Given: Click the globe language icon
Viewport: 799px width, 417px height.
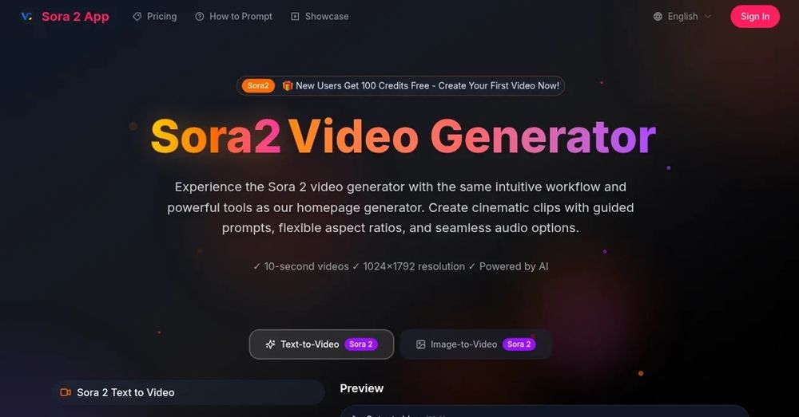Looking at the screenshot, I should click(x=658, y=17).
